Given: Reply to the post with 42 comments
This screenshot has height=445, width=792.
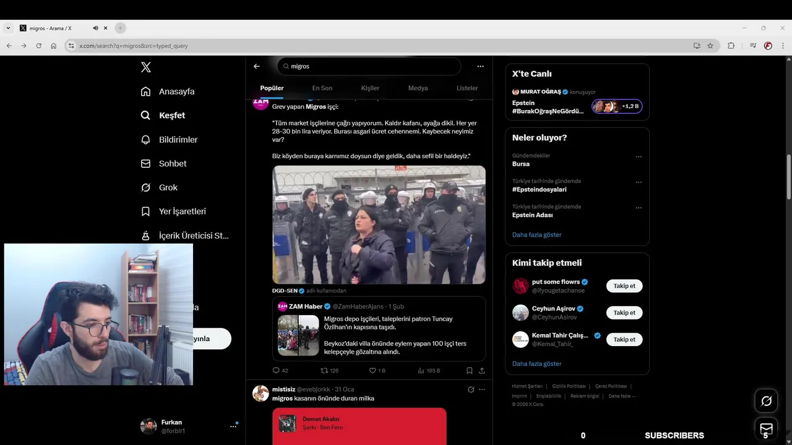Looking at the screenshot, I should (x=280, y=371).
